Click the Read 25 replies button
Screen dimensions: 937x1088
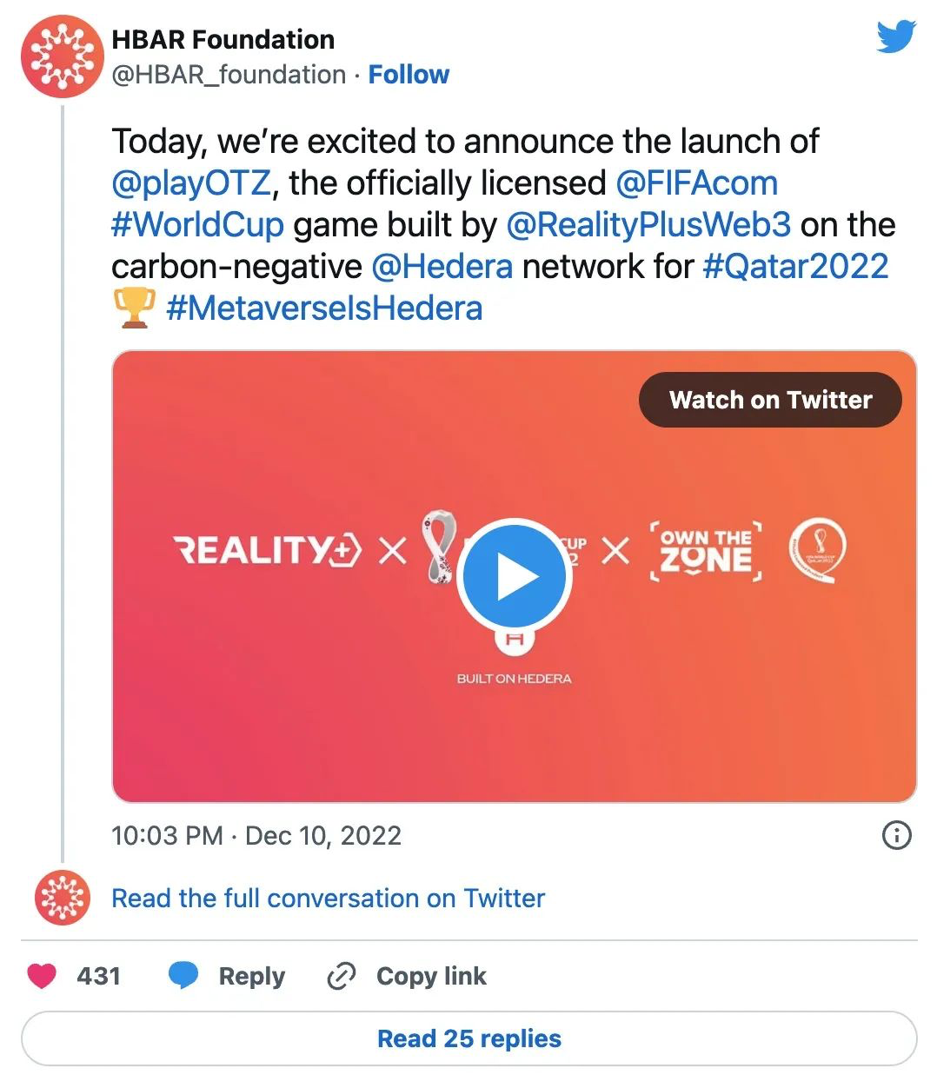coord(469,1038)
